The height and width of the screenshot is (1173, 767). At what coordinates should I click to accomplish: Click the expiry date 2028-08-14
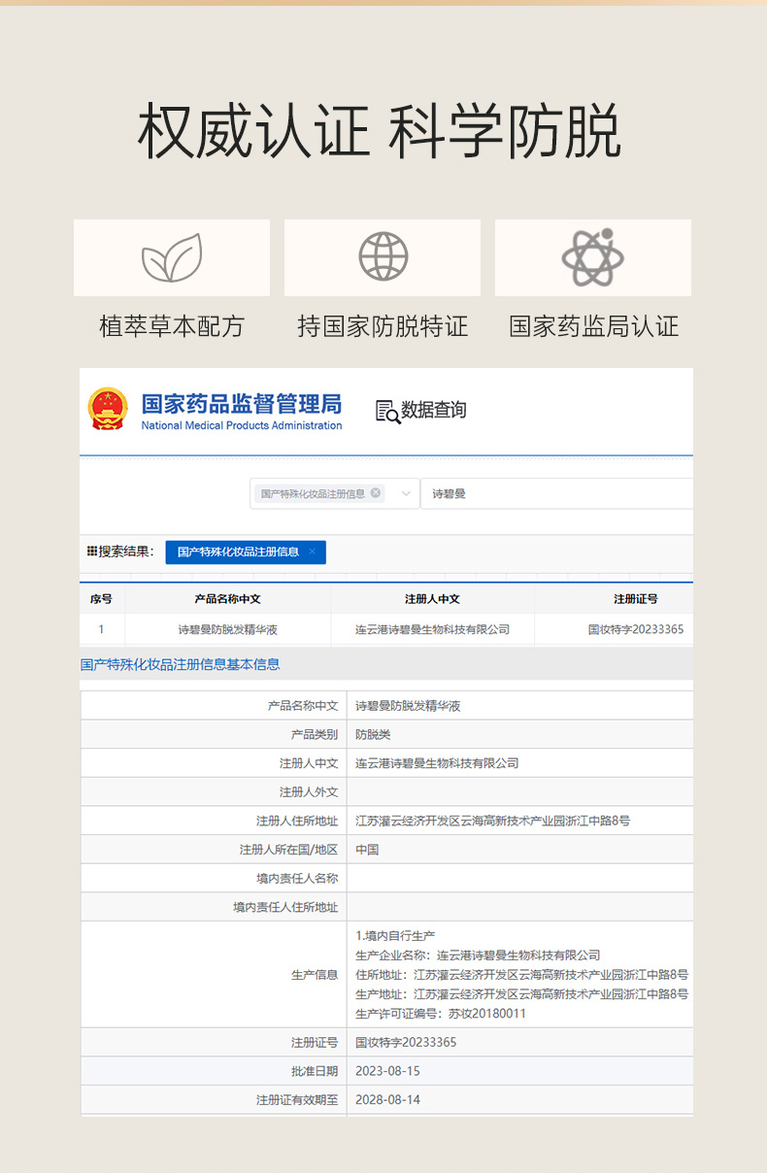click(x=387, y=1100)
